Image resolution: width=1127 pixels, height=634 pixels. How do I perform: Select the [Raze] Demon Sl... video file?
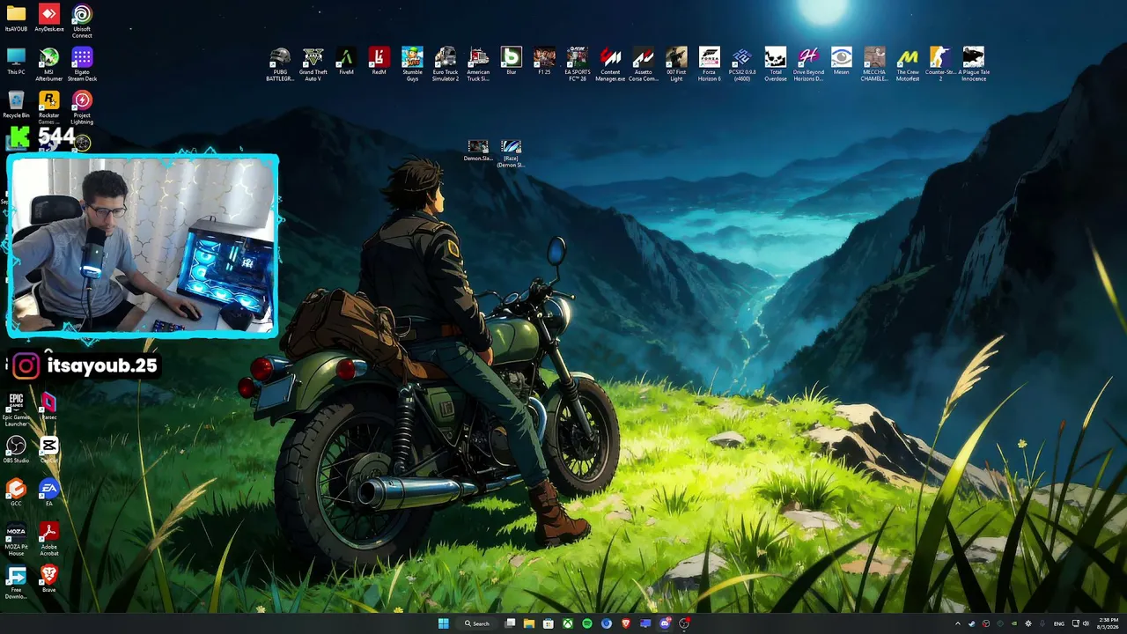[511, 153]
